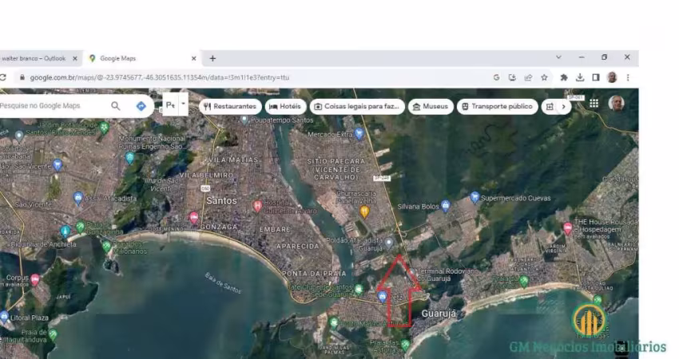Screen dimensions: 679x359
Task: Filter map by Museus
Action: (x=431, y=106)
